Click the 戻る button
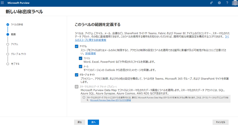The image size is (238, 125). pos(80,122)
